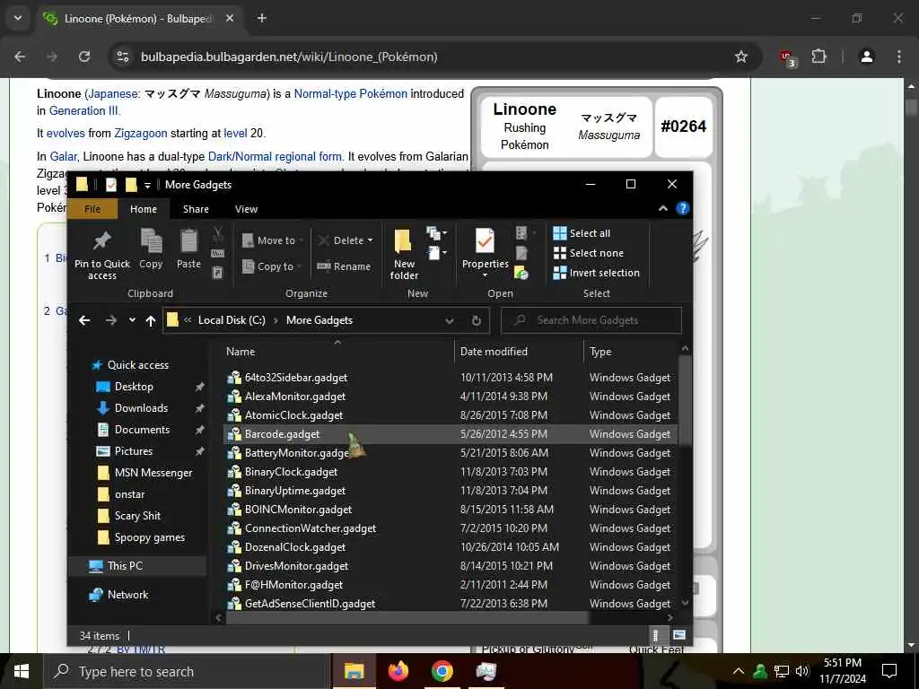Open Downloads in Quick access

coord(141,408)
